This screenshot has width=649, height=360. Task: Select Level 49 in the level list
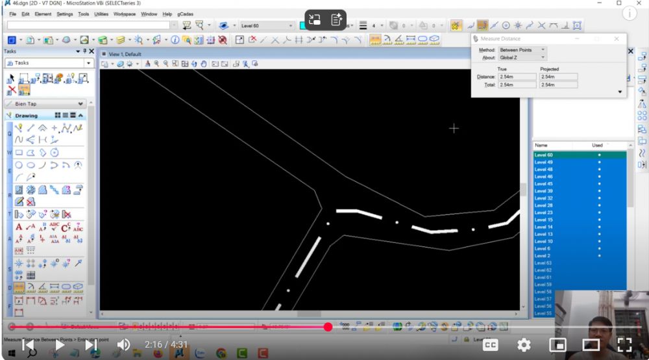pyautogui.click(x=544, y=162)
